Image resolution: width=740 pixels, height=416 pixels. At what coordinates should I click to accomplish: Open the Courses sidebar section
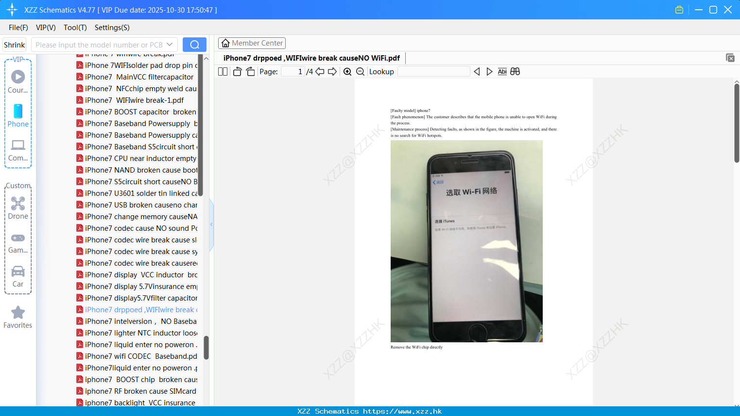[x=18, y=82]
